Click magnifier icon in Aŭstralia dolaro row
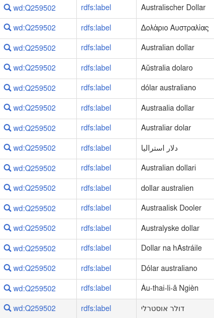 pyautogui.click(x=7, y=68)
